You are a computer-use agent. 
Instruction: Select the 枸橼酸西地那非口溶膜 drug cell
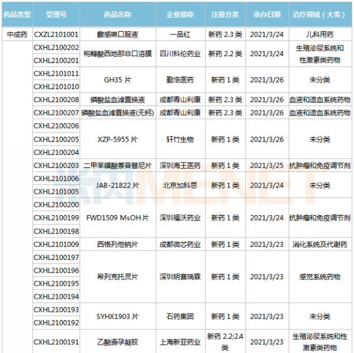118,54
